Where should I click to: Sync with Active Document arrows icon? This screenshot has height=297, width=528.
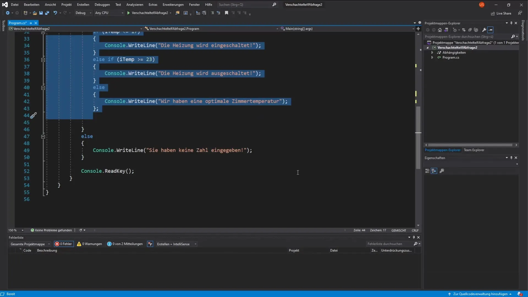(464, 30)
